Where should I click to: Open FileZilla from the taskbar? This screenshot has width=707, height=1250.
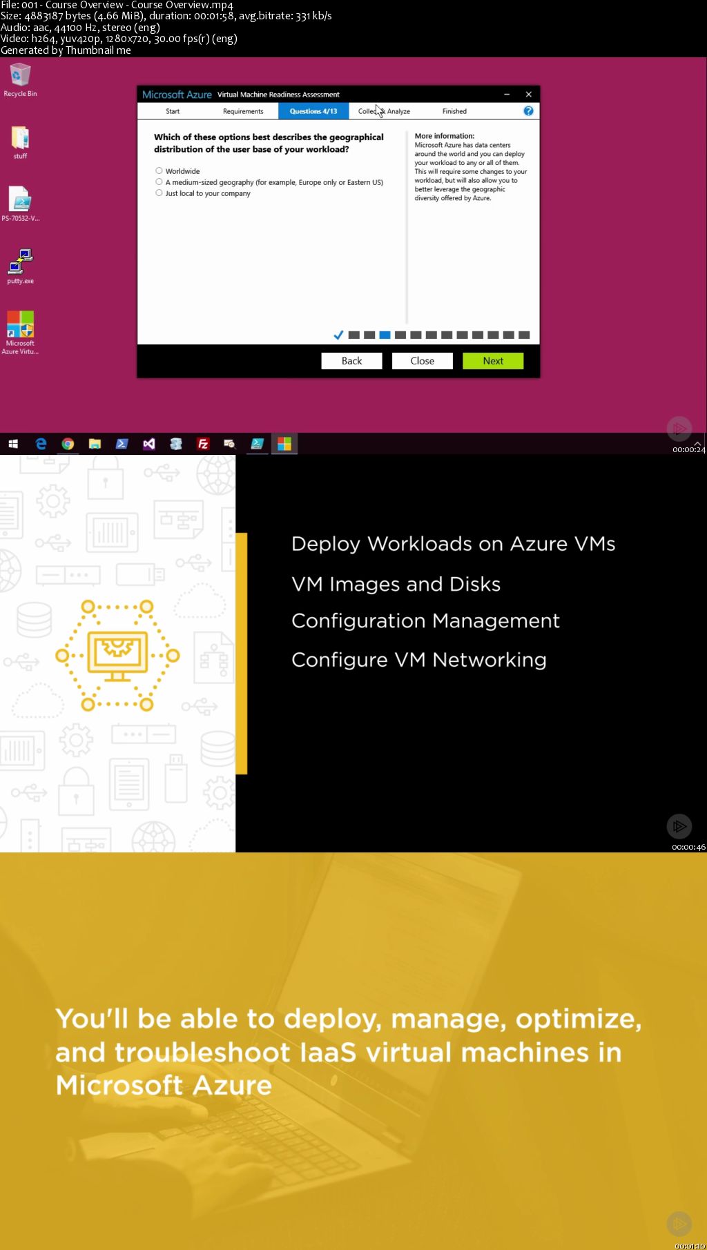pos(203,444)
